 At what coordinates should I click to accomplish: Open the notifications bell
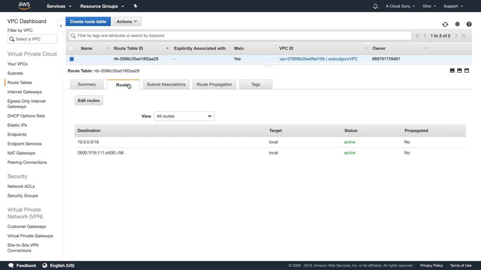tap(375, 6)
